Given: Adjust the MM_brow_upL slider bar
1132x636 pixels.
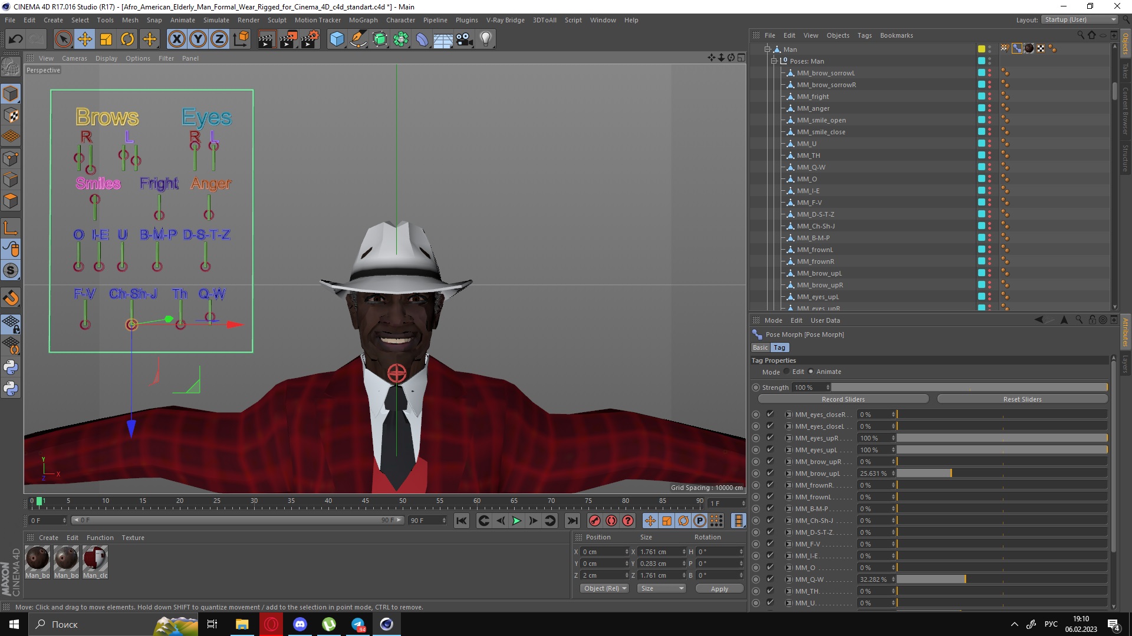Looking at the screenshot, I should click(x=1002, y=473).
